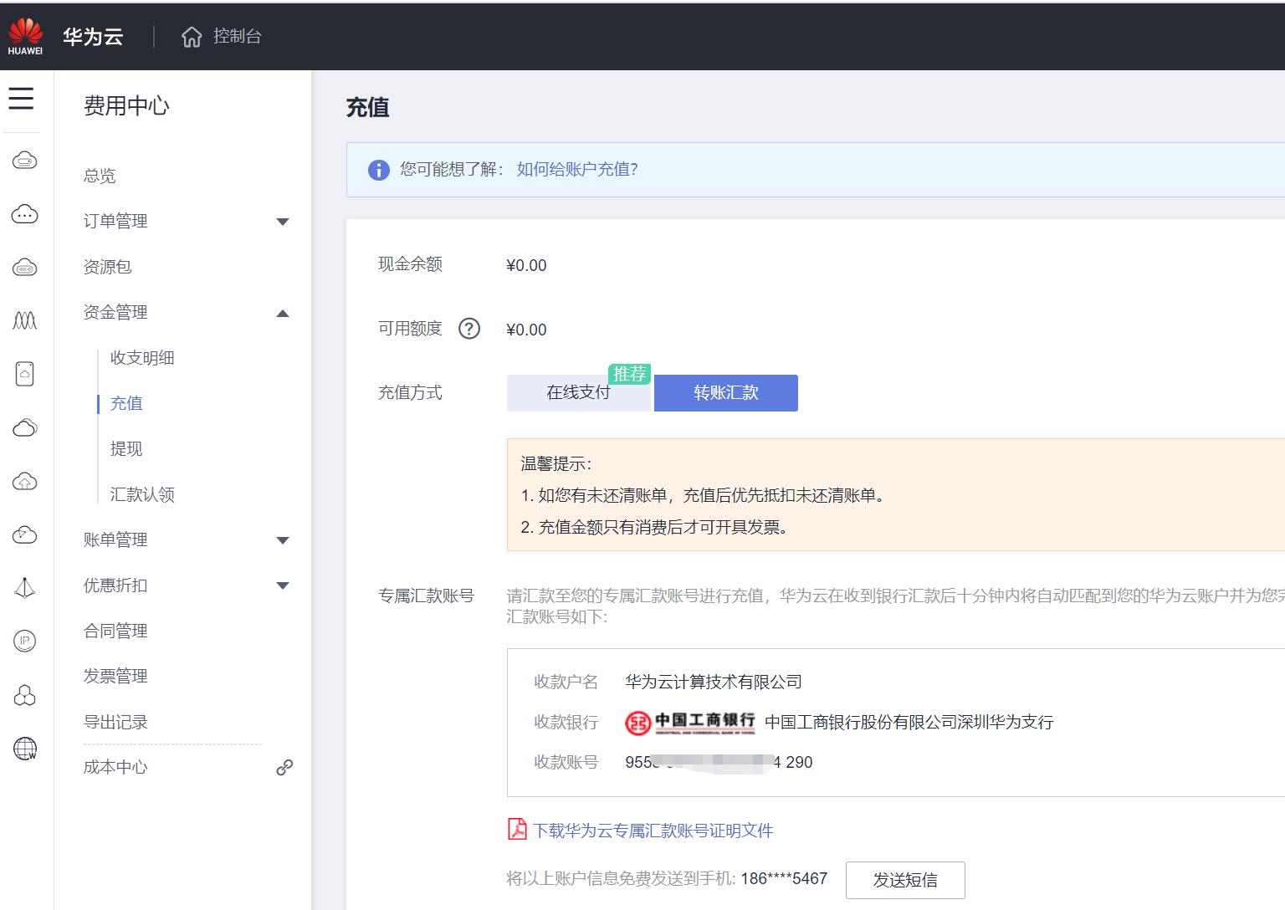Download 华为云专属汇款账号证明文件
The image size is (1285, 910).
653,831
